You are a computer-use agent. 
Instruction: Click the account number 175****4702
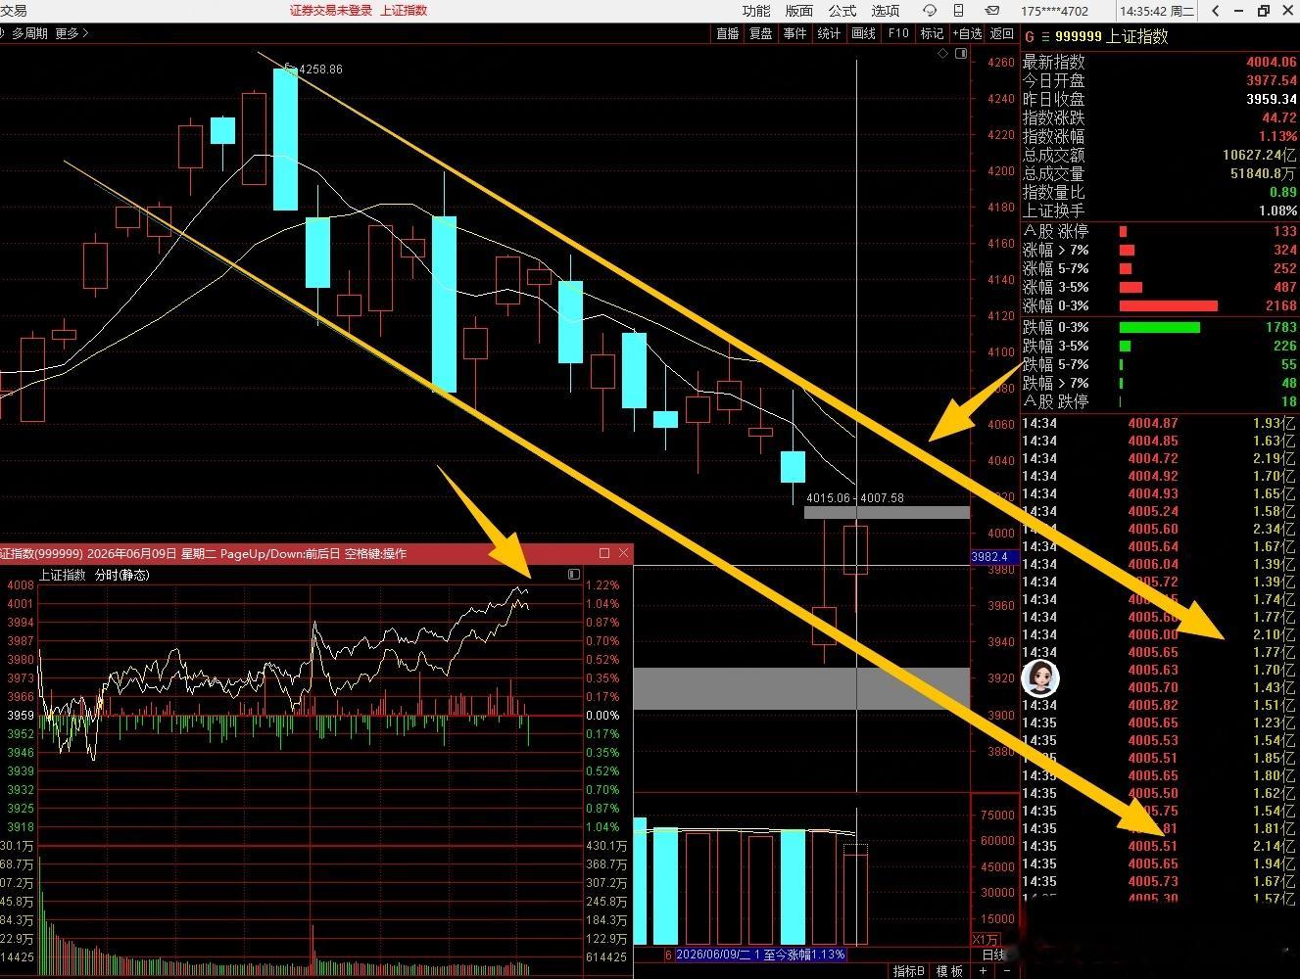[1055, 11]
